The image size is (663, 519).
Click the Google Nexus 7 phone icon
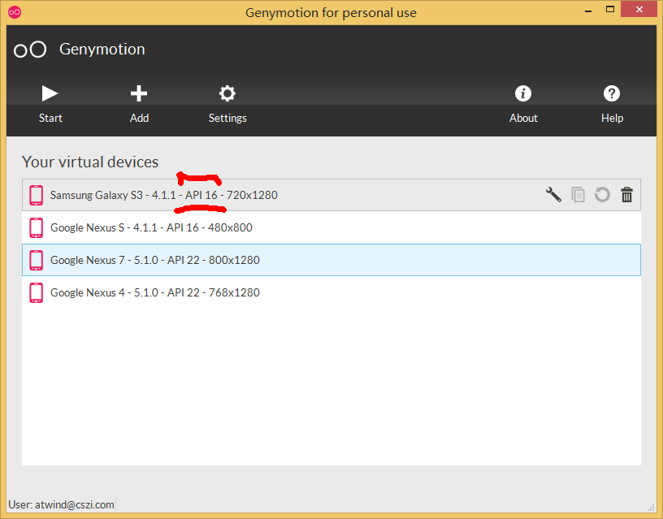pyautogui.click(x=37, y=261)
